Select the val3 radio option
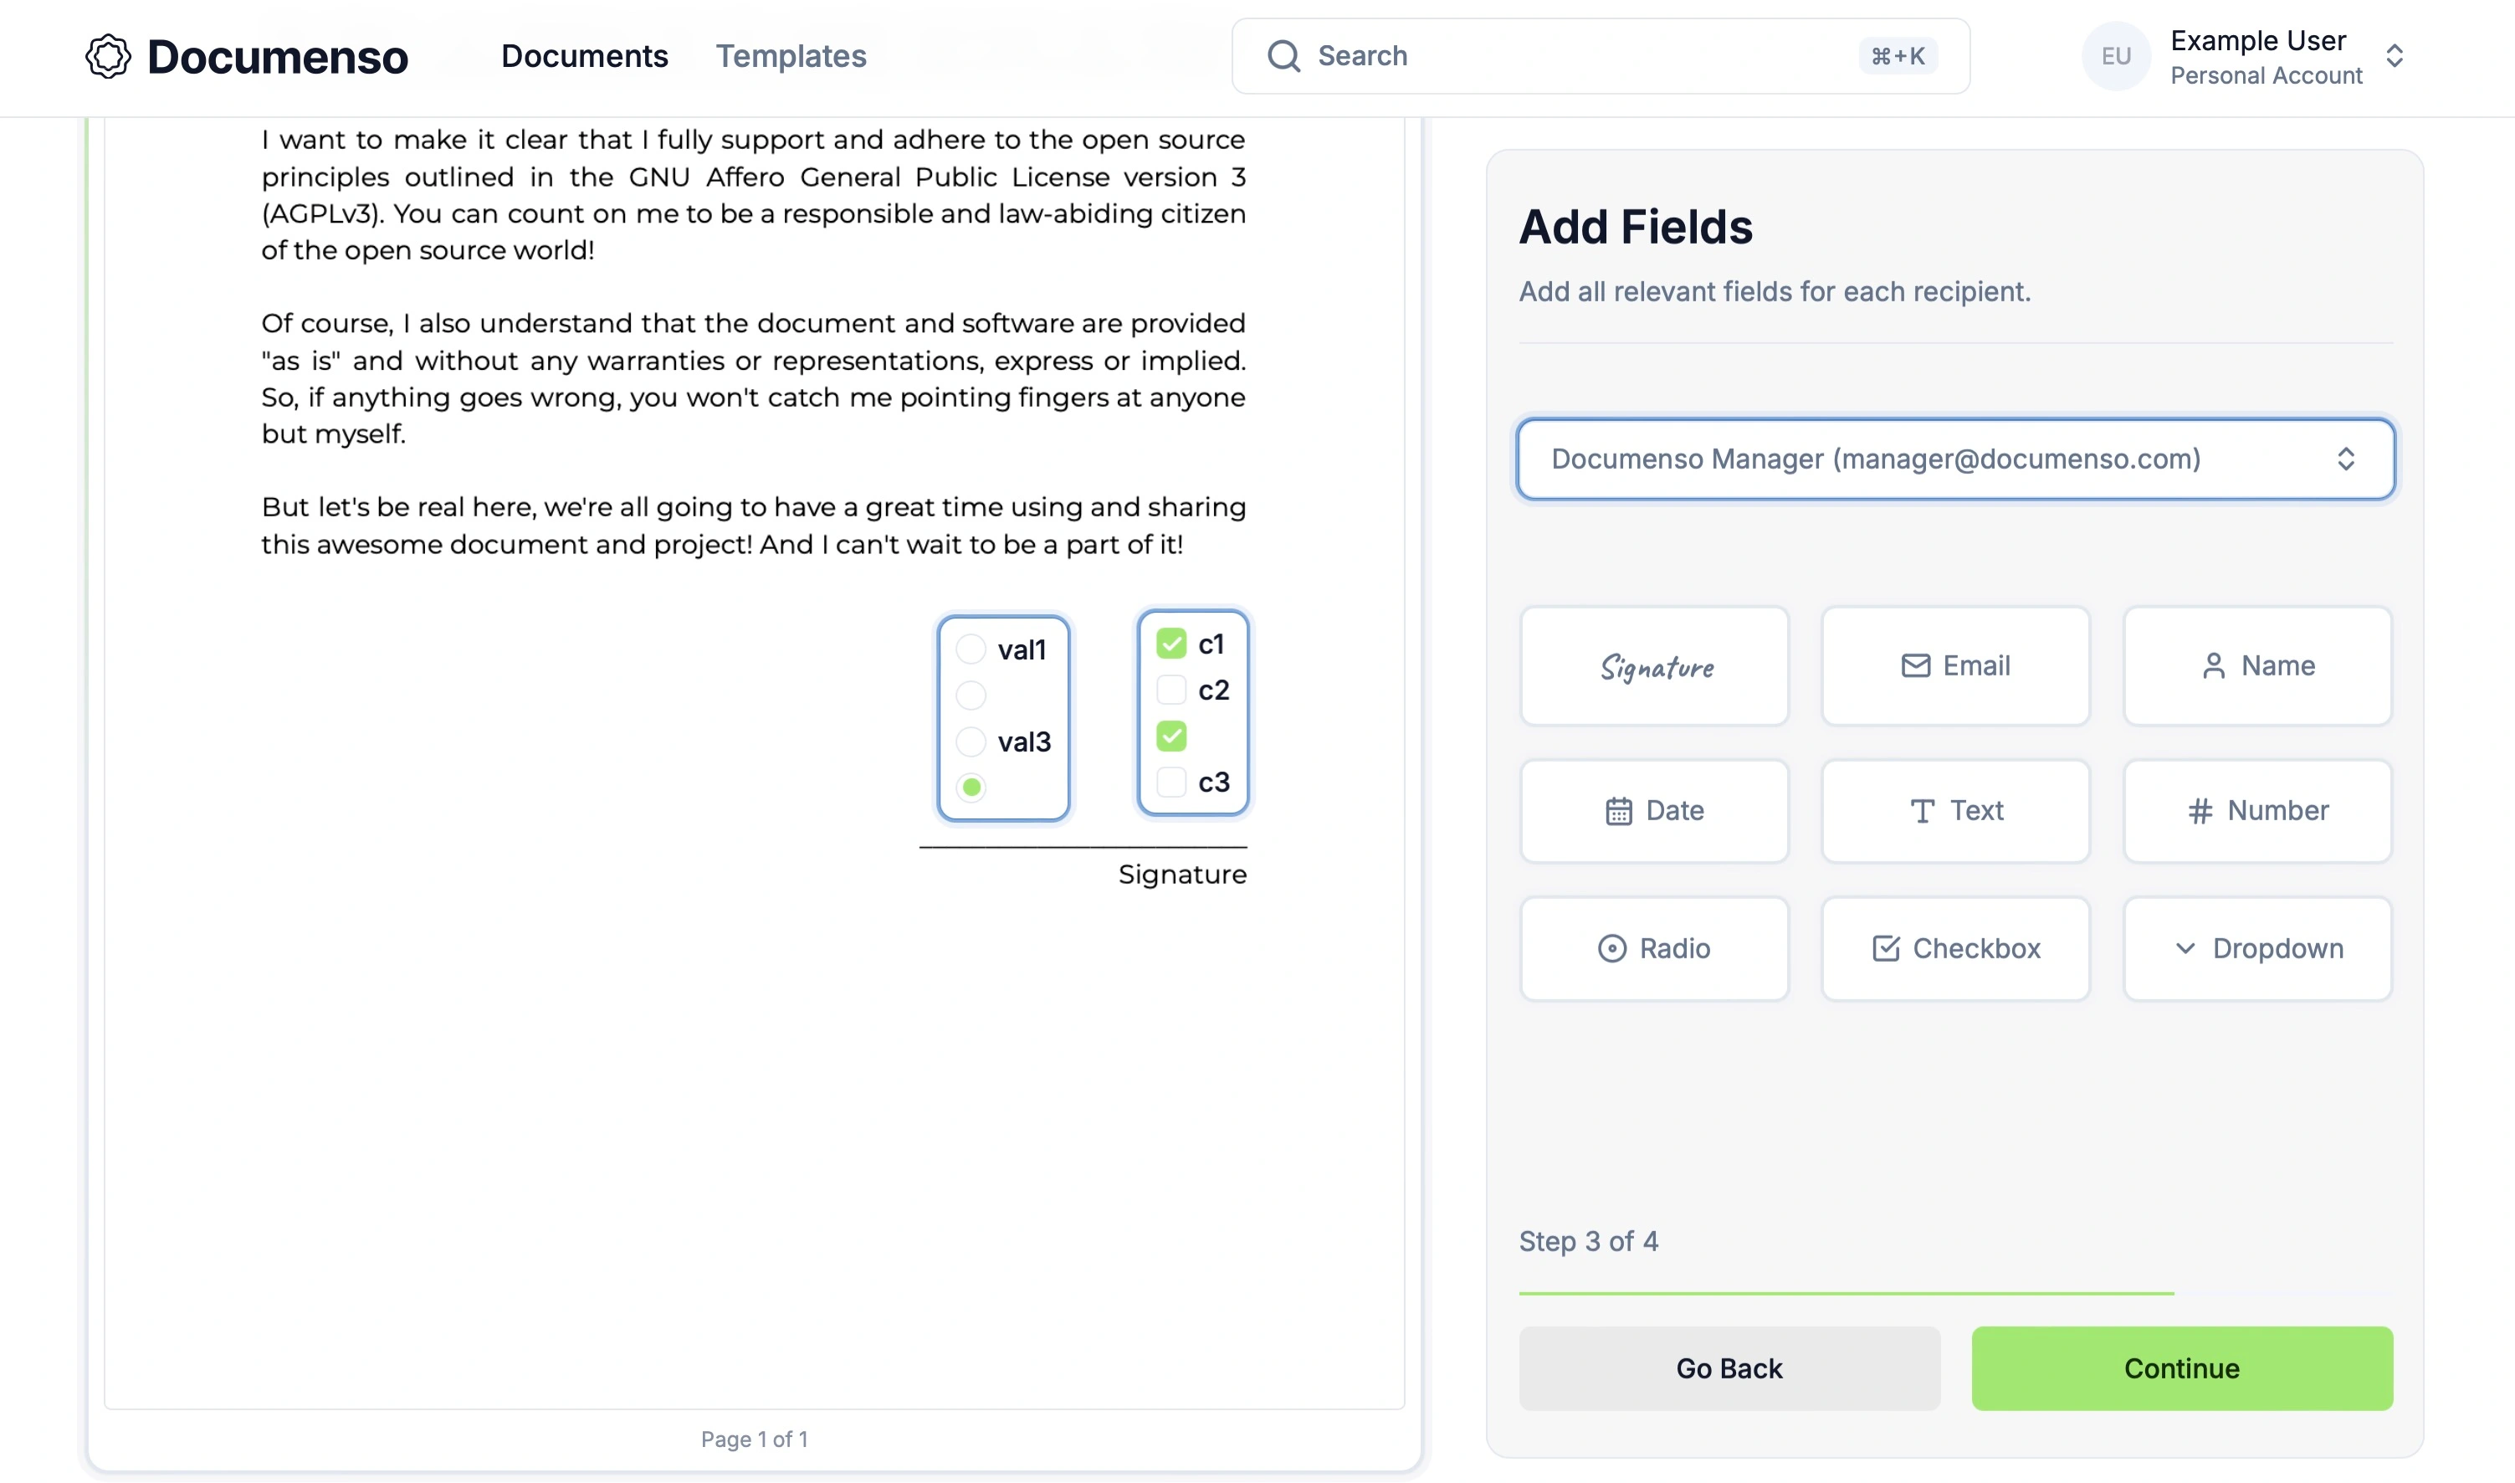The height and width of the screenshot is (1483, 2515). point(971,741)
